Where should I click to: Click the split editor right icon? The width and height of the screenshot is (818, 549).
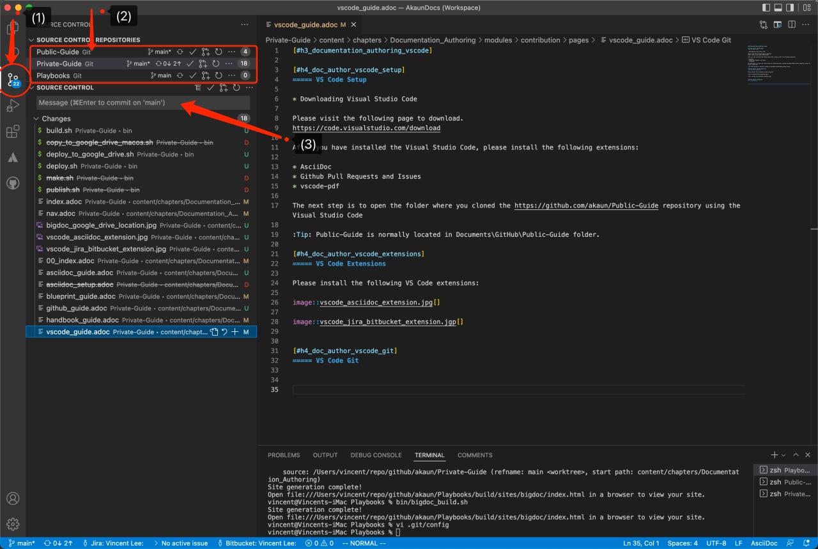792,25
